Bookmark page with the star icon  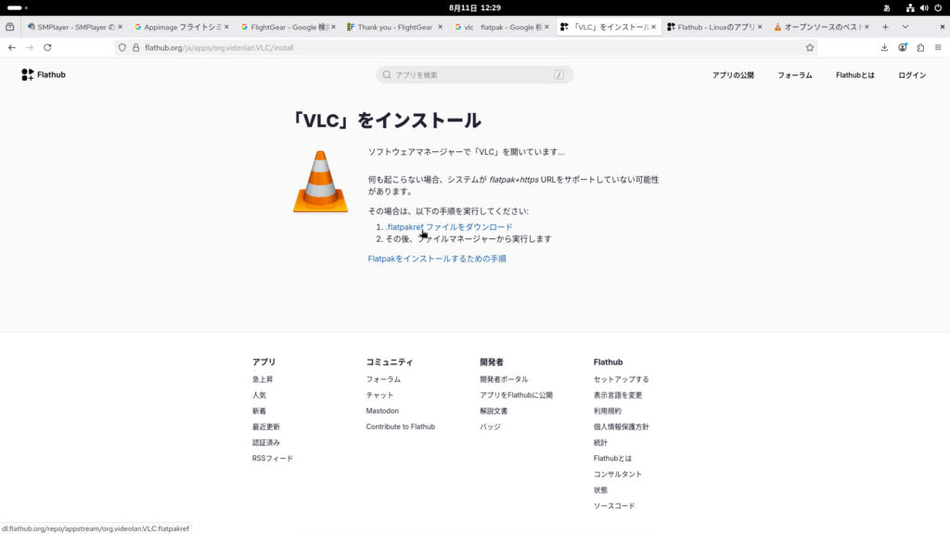click(809, 47)
